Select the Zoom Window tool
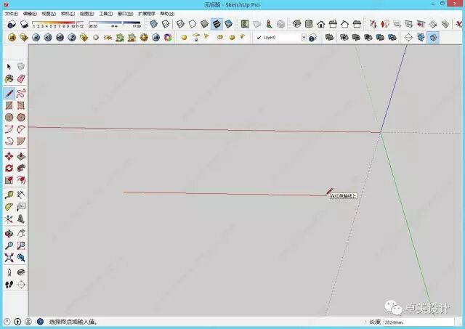 pos(21,245)
